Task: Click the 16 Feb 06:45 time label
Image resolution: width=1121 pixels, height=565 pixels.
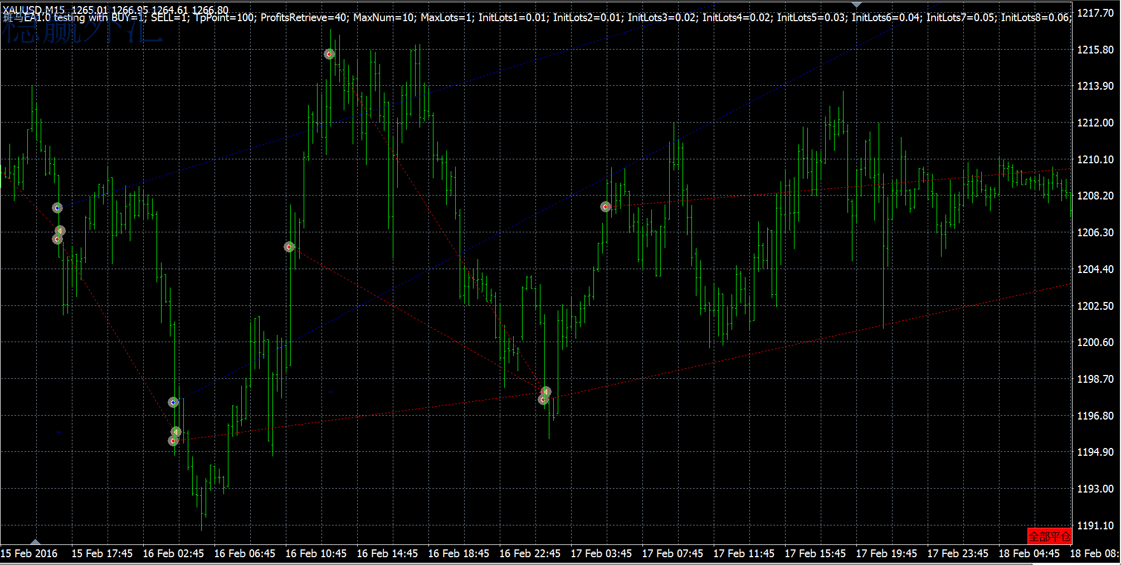Action: click(245, 553)
